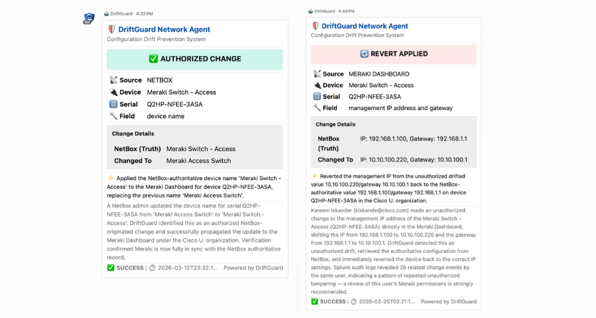Screen dimensions: 596x318
Task: Click the wrench icon beside 'device name' field
Action: point(113,116)
